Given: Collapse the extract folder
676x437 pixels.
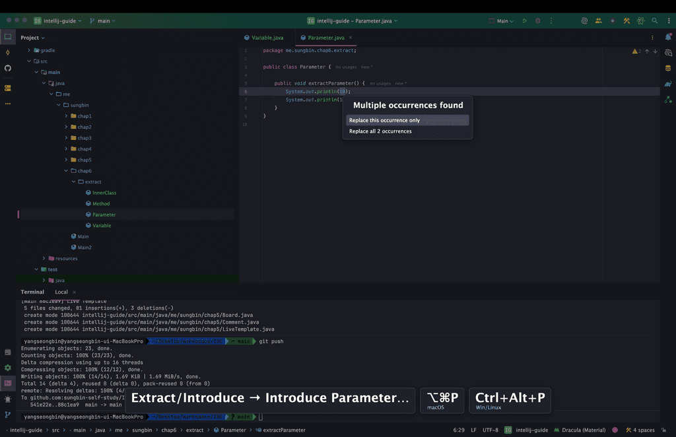Looking at the screenshot, I should tap(74, 182).
